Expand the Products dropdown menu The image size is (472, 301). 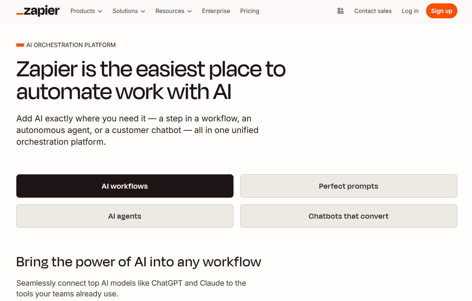(86, 11)
